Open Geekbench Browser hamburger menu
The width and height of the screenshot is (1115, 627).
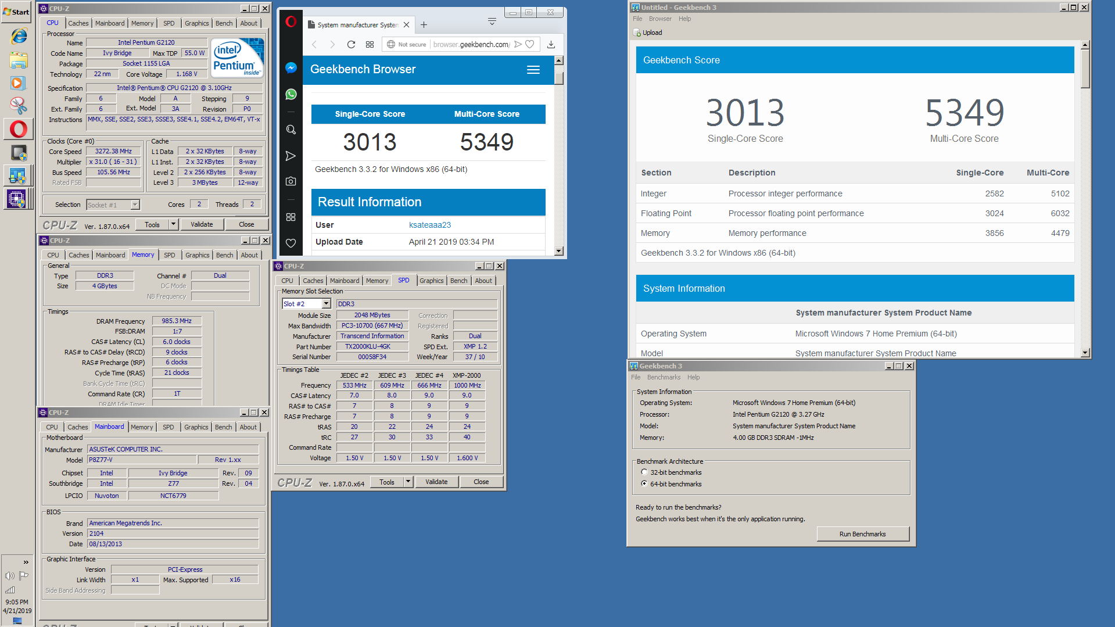point(533,70)
